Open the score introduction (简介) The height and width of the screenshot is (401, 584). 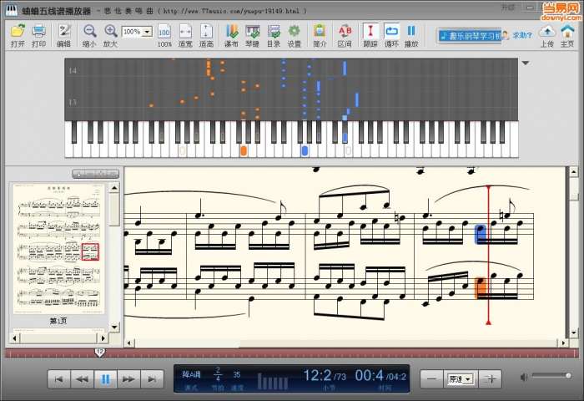[320, 32]
